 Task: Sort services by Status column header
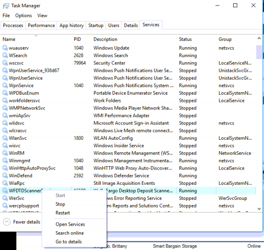[185, 39]
